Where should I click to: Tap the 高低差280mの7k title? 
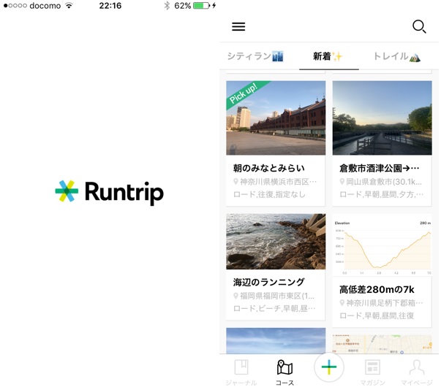(377, 289)
